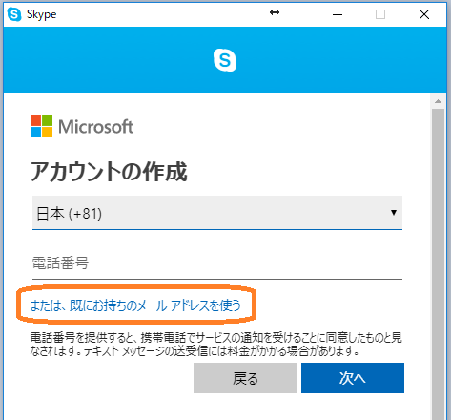Click the Microsoft wordmark text
The width and height of the screenshot is (451, 420).
[96, 127]
